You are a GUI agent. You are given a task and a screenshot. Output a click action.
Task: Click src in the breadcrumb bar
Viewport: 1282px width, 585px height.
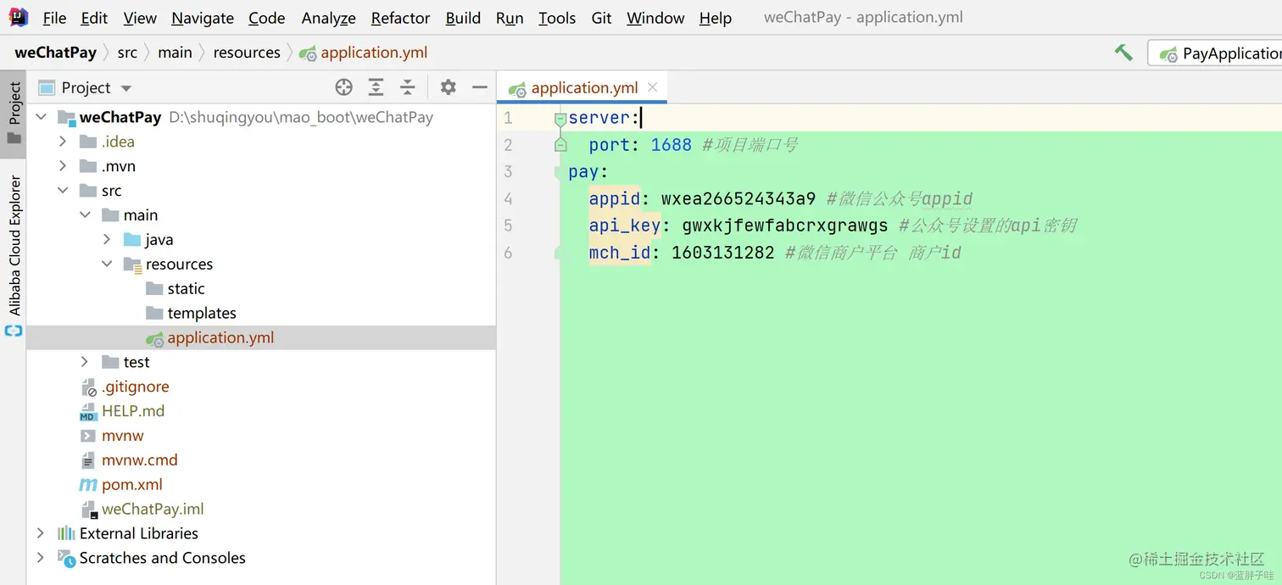coord(127,53)
